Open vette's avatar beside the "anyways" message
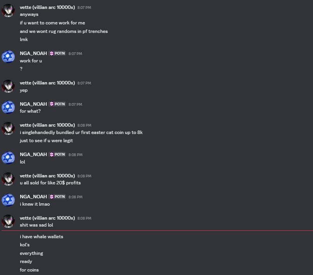The height and width of the screenshot is (275, 313). 8,10
